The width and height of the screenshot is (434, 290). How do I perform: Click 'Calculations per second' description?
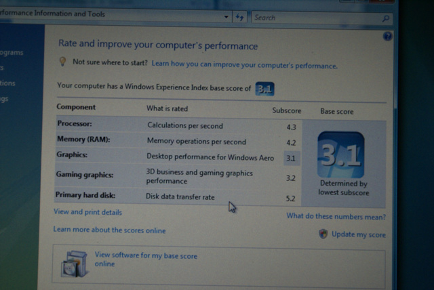point(185,125)
